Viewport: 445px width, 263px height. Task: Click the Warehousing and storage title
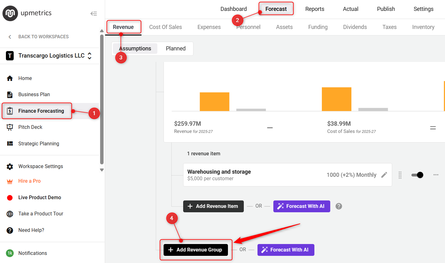[219, 172]
